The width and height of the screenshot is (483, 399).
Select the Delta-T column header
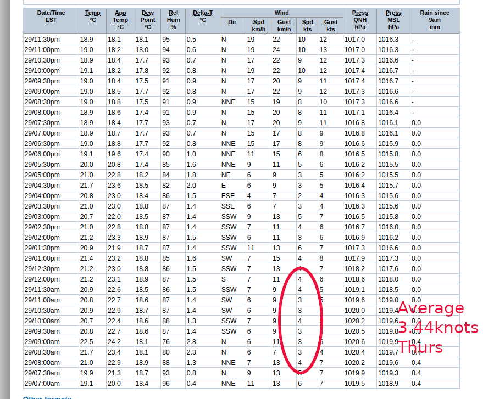coord(202,16)
